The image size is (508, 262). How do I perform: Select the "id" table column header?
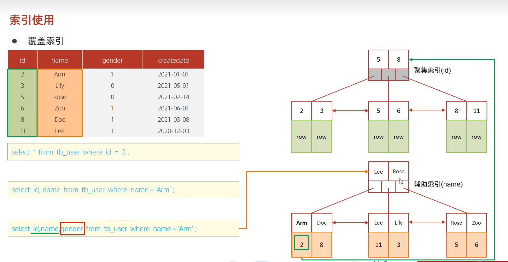click(x=22, y=60)
